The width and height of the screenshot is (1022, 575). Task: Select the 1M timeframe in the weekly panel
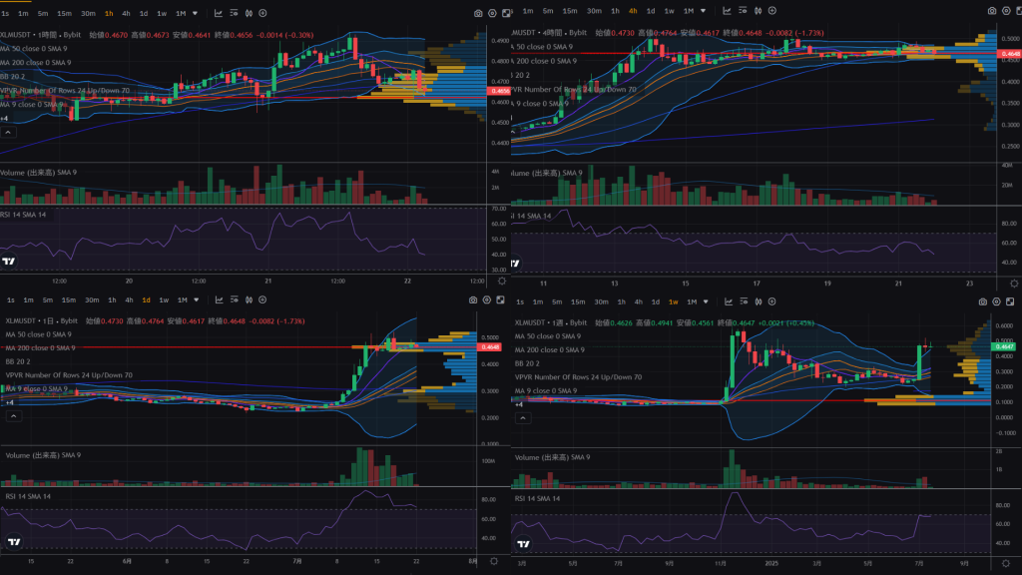click(692, 301)
